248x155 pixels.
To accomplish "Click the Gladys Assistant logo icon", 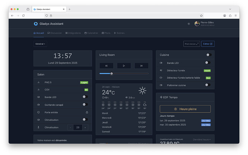I will [36, 24].
